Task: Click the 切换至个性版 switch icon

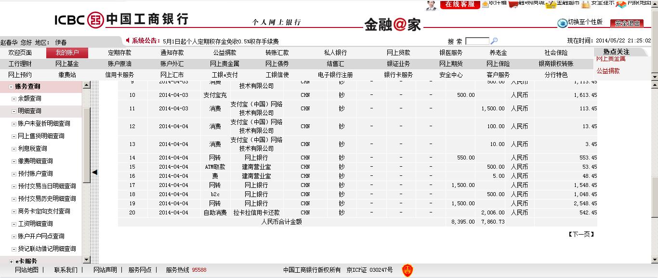Action: 562,23
